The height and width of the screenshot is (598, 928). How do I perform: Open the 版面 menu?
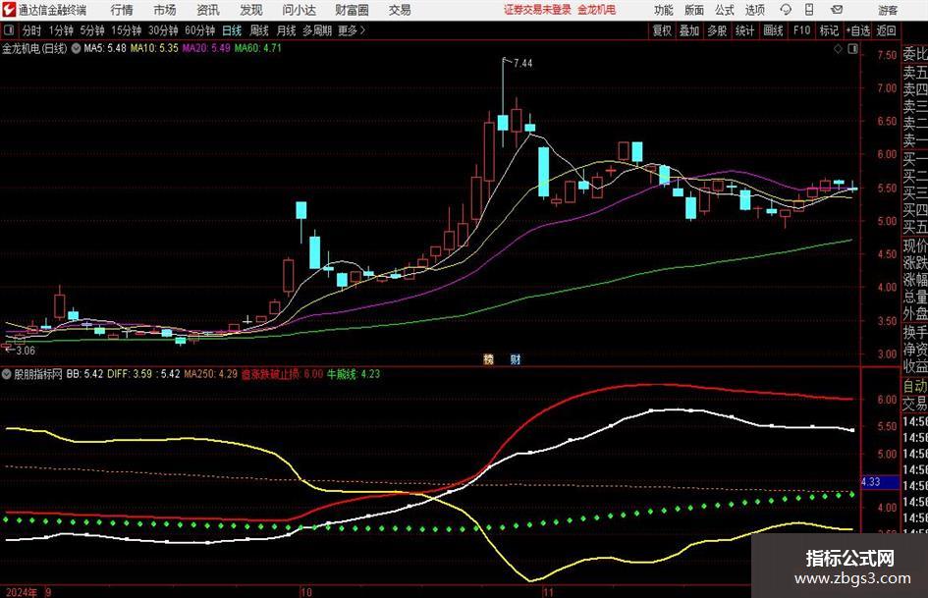pos(693,10)
